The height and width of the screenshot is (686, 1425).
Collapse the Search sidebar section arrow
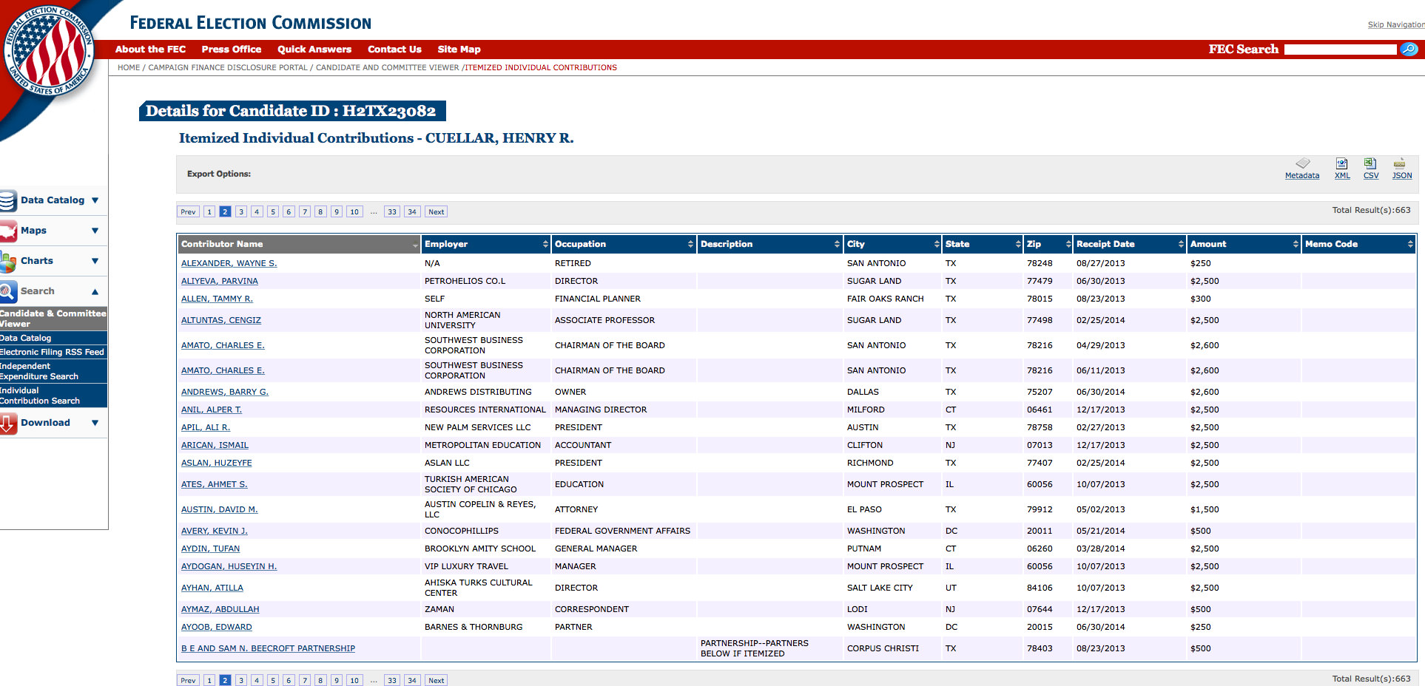click(95, 291)
